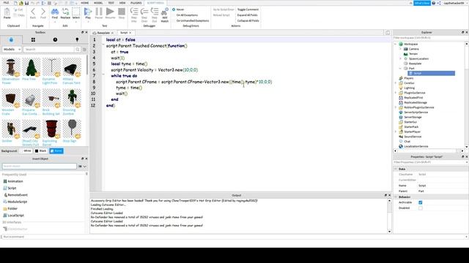Switch to the PLUGINS ribbon tab
This screenshot has width=469, height=263.
pyautogui.click(x=136, y=3)
